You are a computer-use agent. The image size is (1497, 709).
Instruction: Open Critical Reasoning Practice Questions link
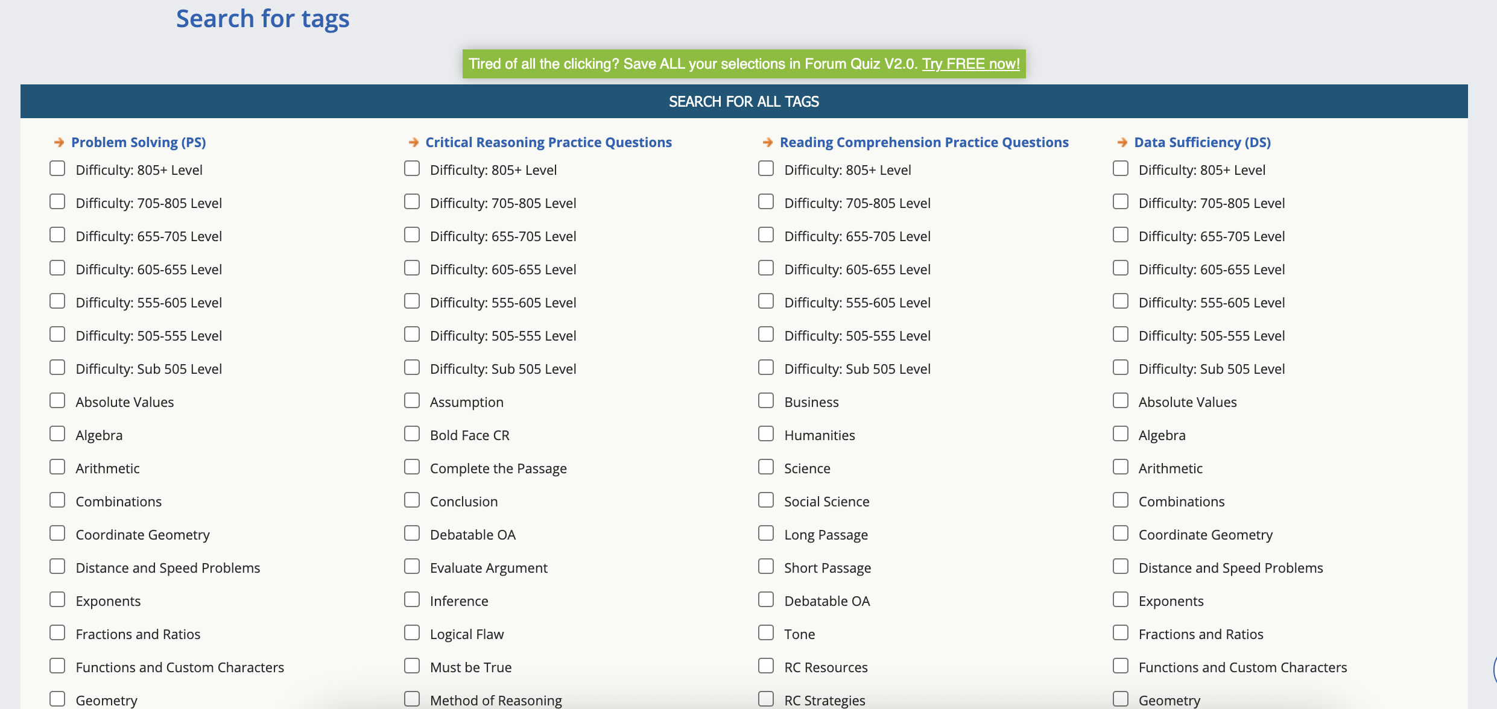tap(548, 142)
